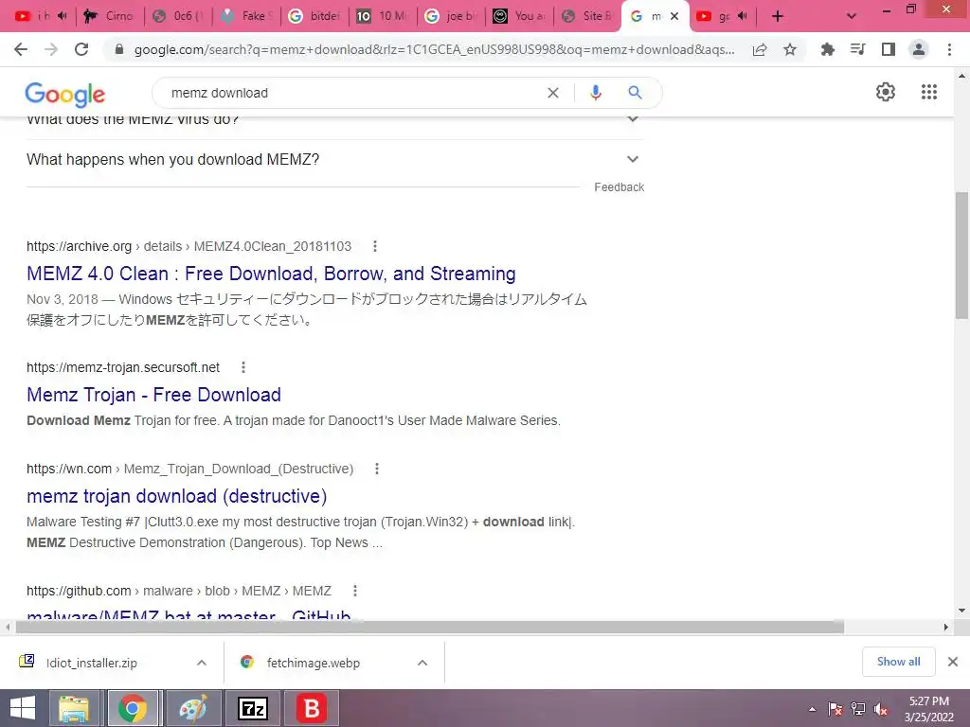
Task: Open a new browser tab
Action: pos(778,16)
